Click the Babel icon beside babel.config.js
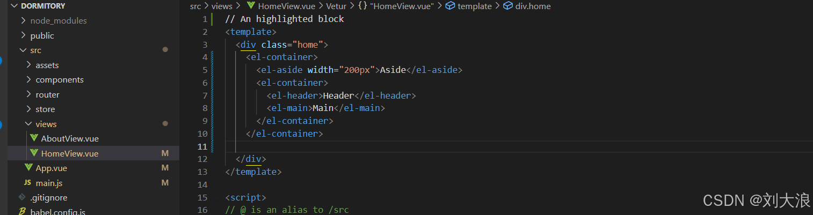This screenshot has height=215, width=813. (x=22, y=211)
